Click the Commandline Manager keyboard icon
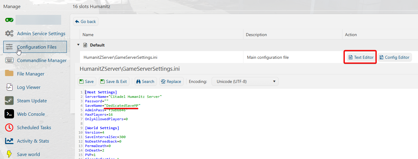The height and width of the screenshot is (159, 418). click(9, 60)
